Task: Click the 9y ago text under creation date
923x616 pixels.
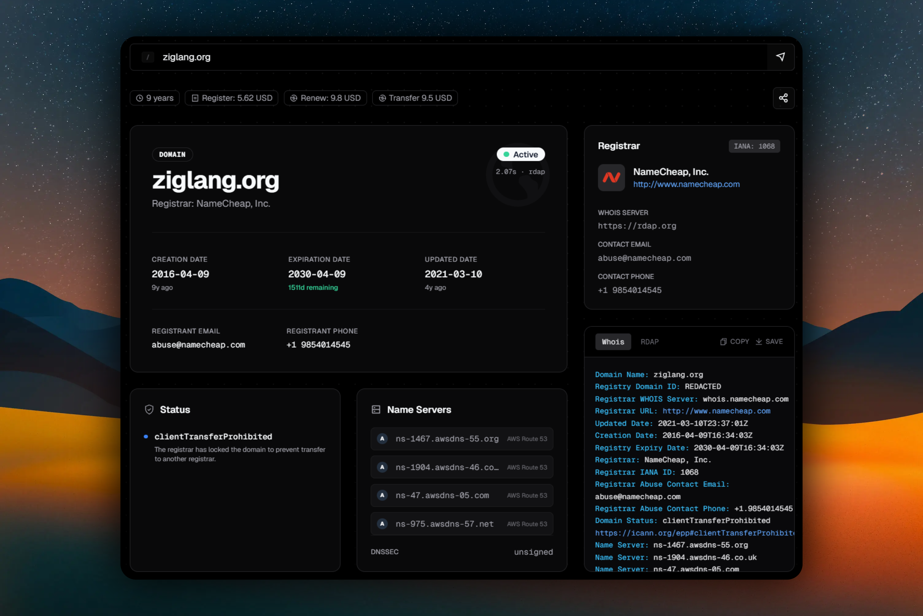Action: [162, 288]
